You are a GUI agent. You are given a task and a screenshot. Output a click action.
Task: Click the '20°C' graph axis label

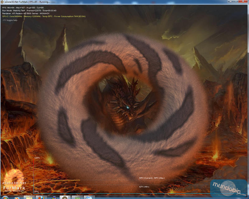(36, 192)
